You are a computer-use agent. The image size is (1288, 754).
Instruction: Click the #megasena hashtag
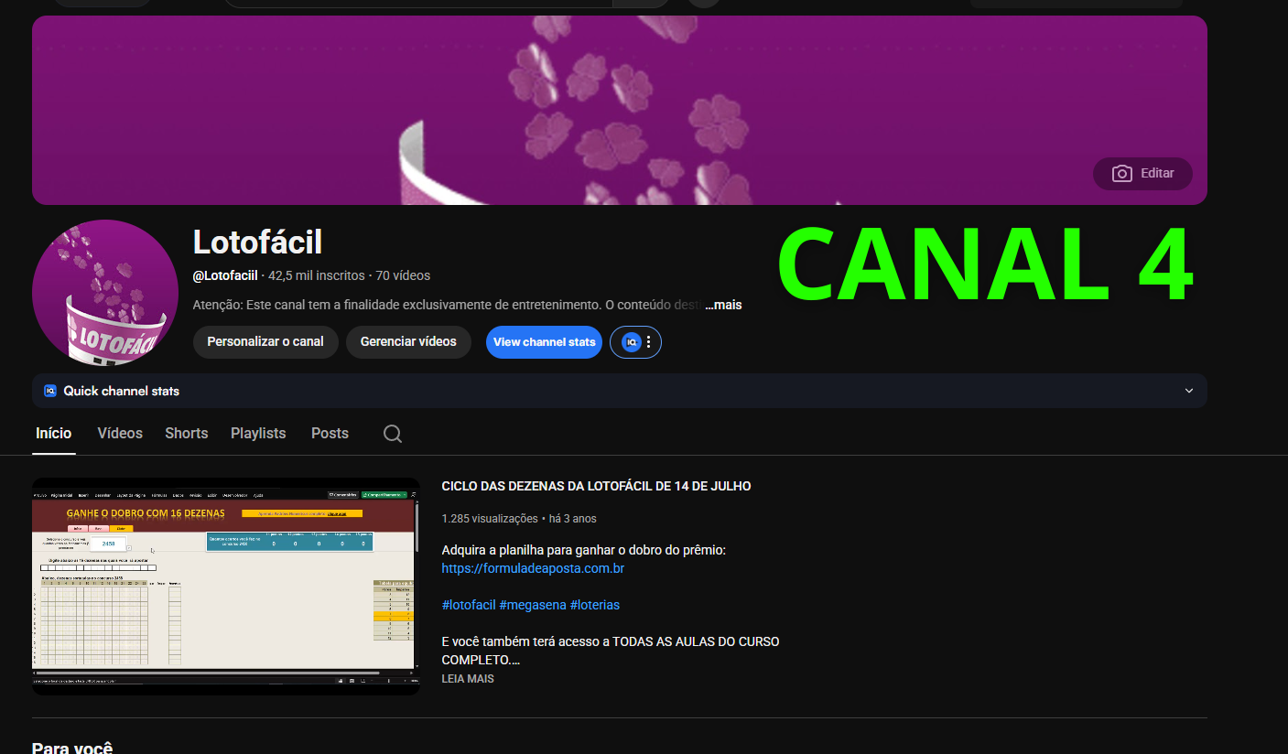533,605
